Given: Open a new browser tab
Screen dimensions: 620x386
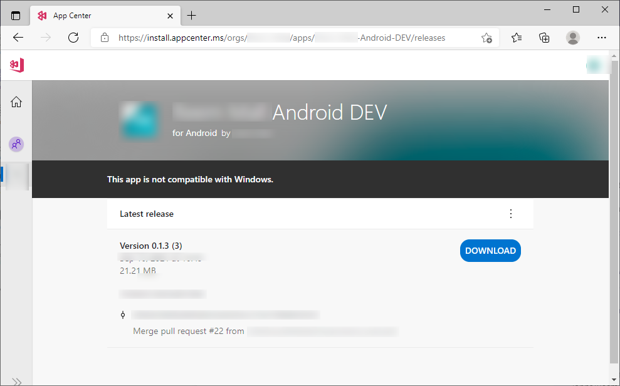Looking at the screenshot, I should [x=192, y=15].
